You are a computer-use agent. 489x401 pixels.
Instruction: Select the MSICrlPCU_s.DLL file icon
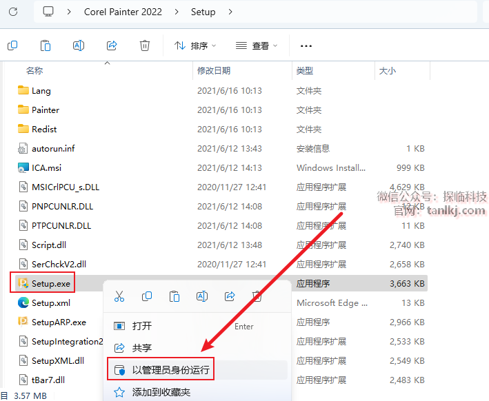coord(23,187)
